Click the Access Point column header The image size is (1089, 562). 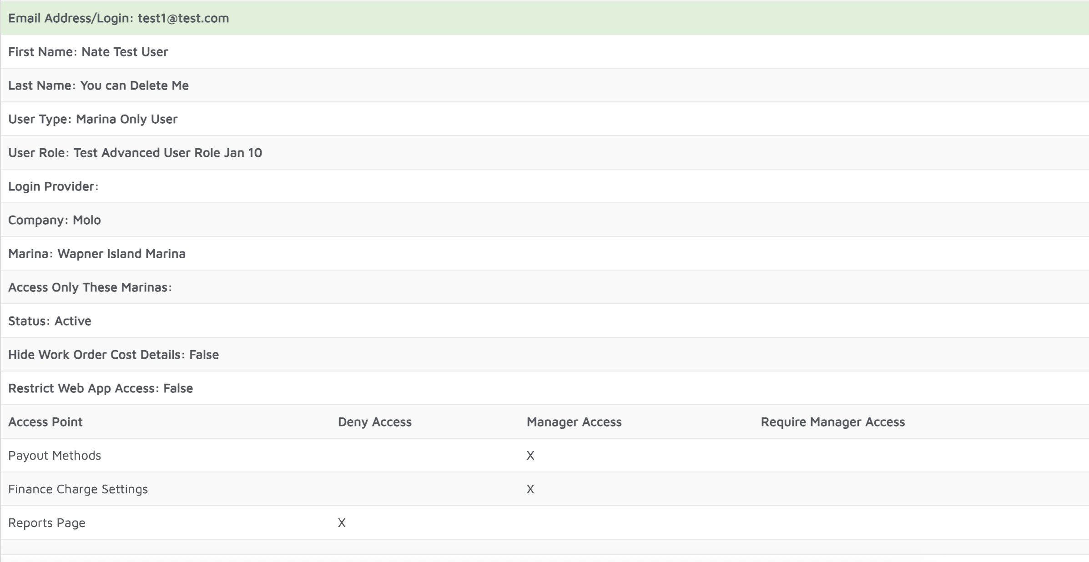tap(45, 422)
